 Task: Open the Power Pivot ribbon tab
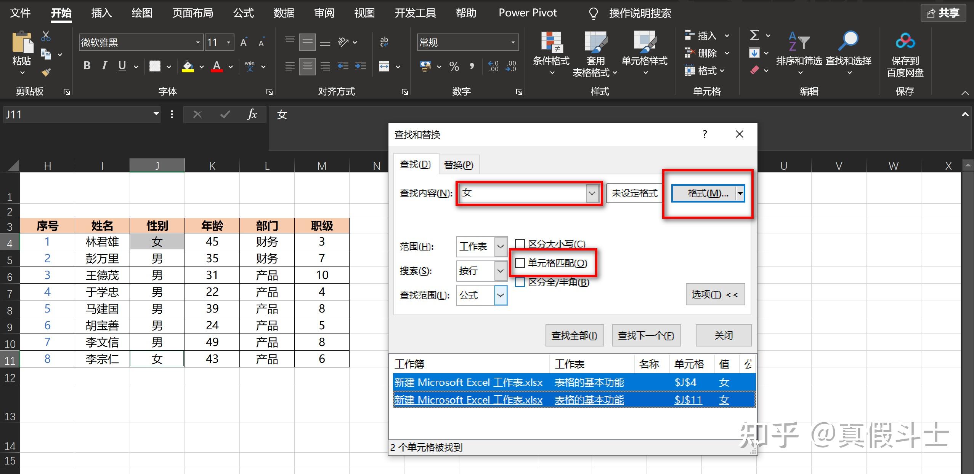point(528,13)
